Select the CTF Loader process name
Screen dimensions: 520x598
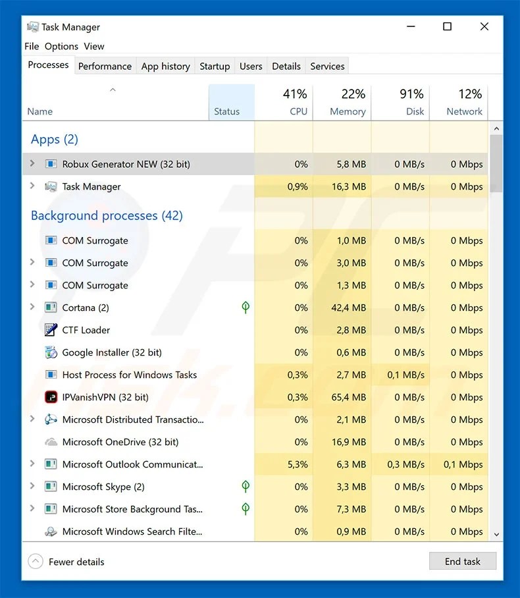click(x=86, y=330)
